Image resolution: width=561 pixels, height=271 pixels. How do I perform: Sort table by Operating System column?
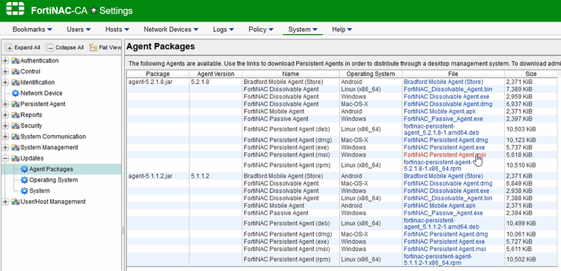pos(367,74)
